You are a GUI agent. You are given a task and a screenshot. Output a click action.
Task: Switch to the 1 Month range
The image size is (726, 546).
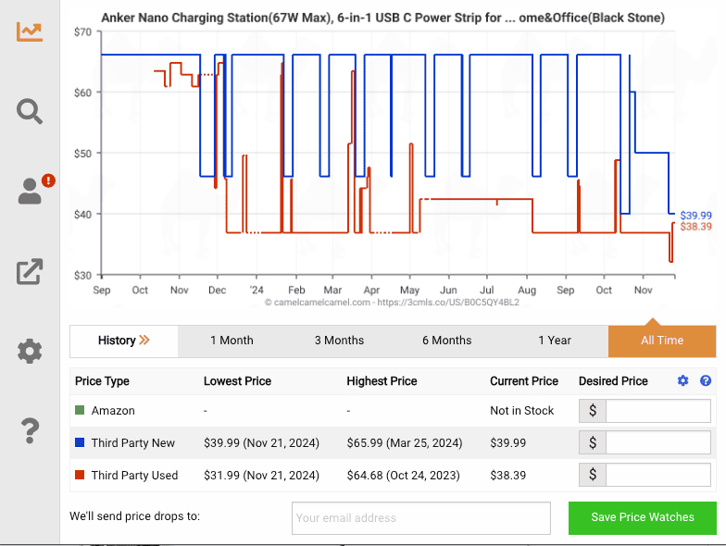pos(232,341)
